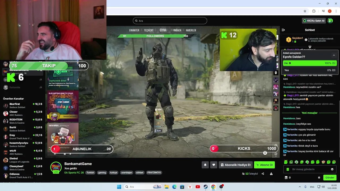Select the OYNA game tab
The height and width of the screenshot is (191, 340).
tap(163, 30)
